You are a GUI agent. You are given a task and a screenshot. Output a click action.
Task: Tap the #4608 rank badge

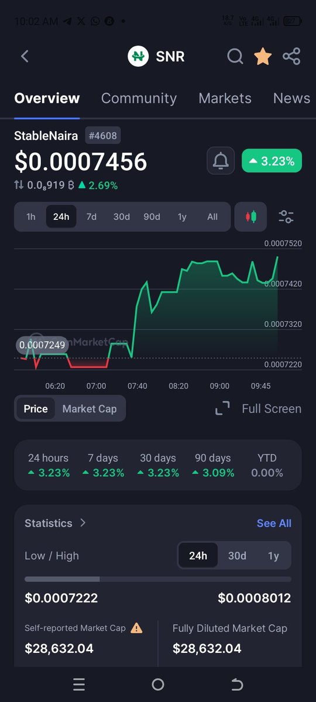coord(102,136)
